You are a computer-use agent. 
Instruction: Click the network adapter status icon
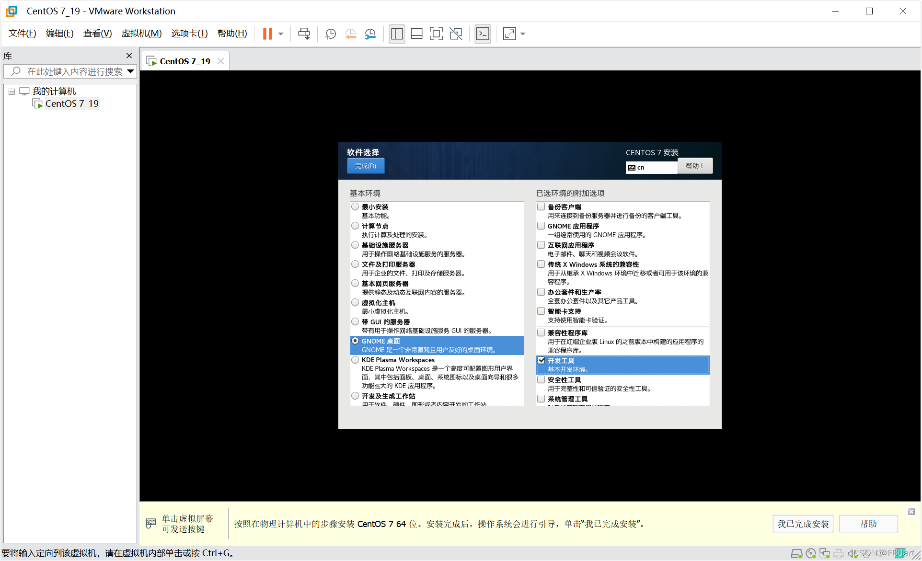click(x=825, y=553)
